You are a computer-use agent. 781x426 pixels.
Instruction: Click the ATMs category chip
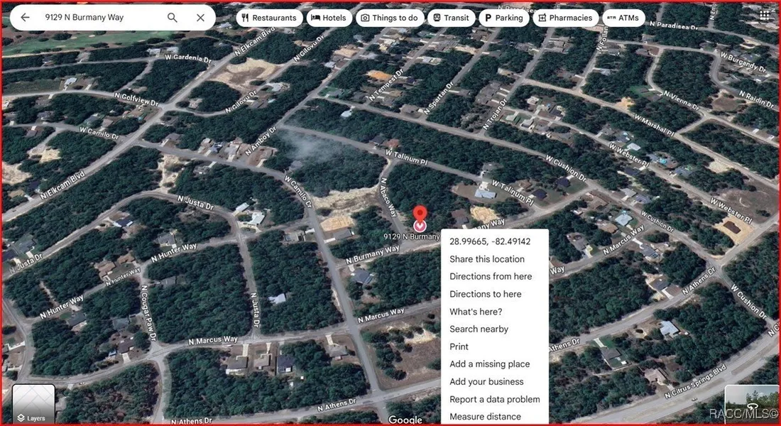(623, 18)
